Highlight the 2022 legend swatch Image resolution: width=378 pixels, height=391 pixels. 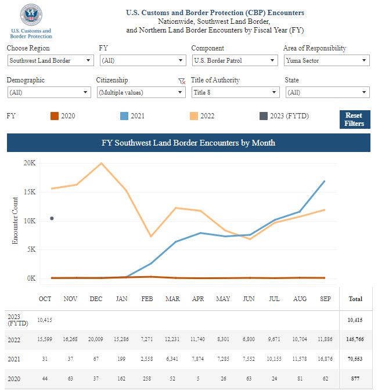click(193, 116)
